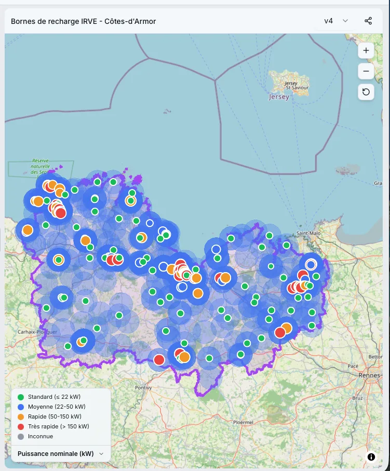Toggle the Rapide (50-150 kW) legend entry

[x=49, y=416]
